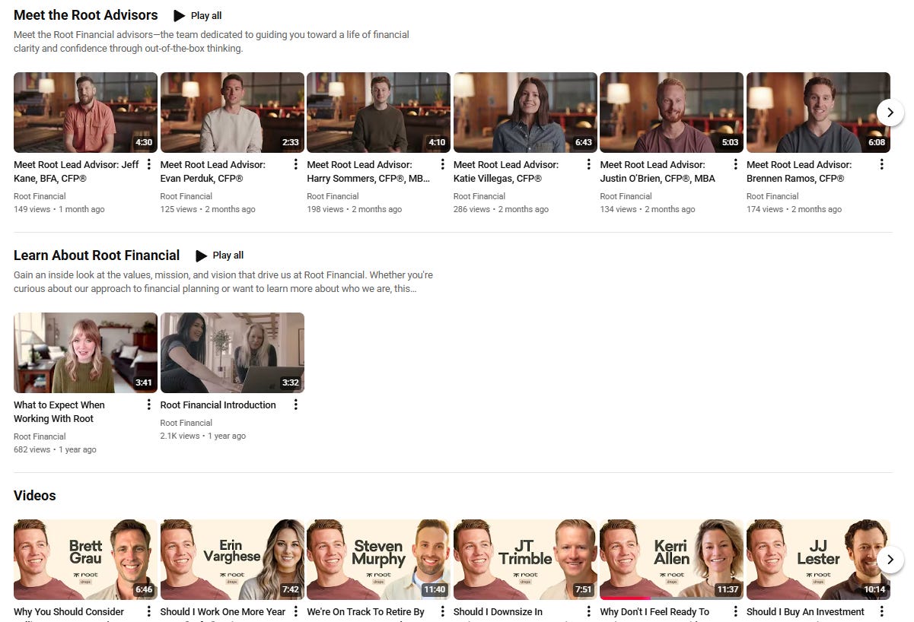Open options for Why Don't I Feel Ready video
914x622 pixels.
pos(735,611)
